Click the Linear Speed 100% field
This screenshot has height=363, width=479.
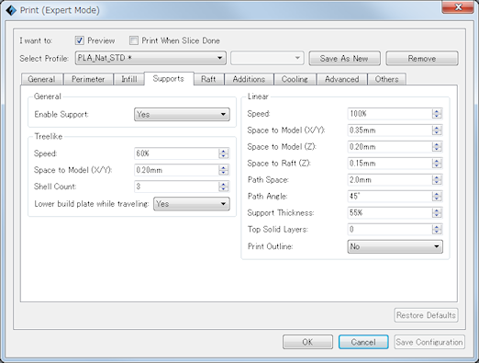(x=390, y=114)
